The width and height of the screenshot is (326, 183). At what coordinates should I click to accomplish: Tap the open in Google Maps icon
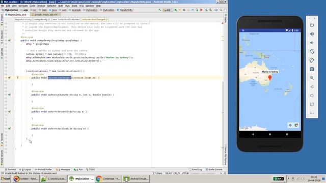coord(296,125)
